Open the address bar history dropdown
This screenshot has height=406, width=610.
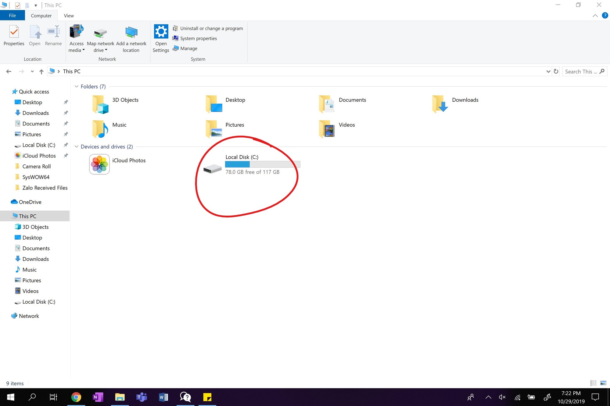tap(548, 72)
